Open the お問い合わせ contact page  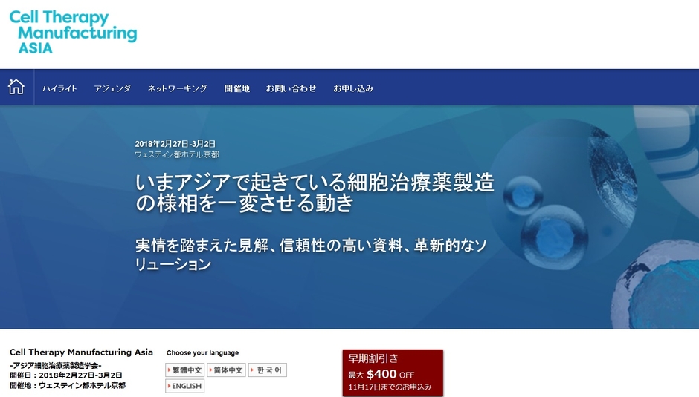click(291, 88)
